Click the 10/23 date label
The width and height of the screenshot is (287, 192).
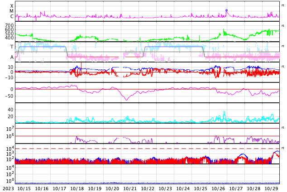click(165, 189)
